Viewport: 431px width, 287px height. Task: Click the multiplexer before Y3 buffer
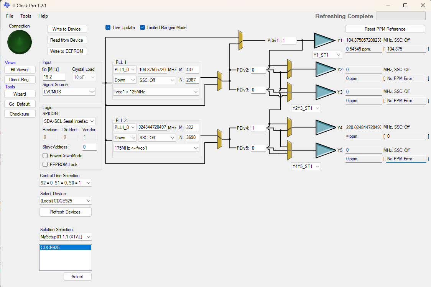(x=290, y=91)
